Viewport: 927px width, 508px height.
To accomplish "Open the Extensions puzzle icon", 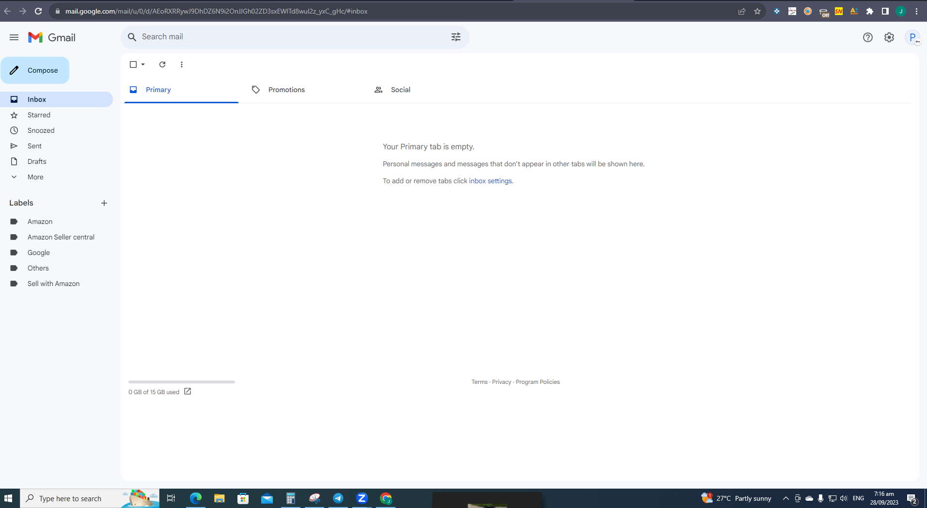I will (870, 11).
